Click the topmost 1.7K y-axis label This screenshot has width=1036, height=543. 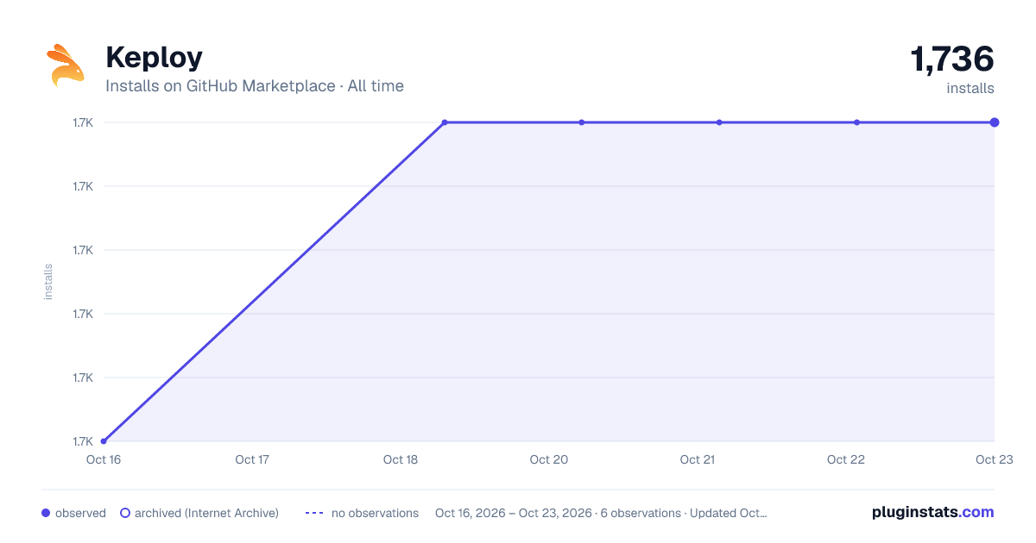point(83,122)
